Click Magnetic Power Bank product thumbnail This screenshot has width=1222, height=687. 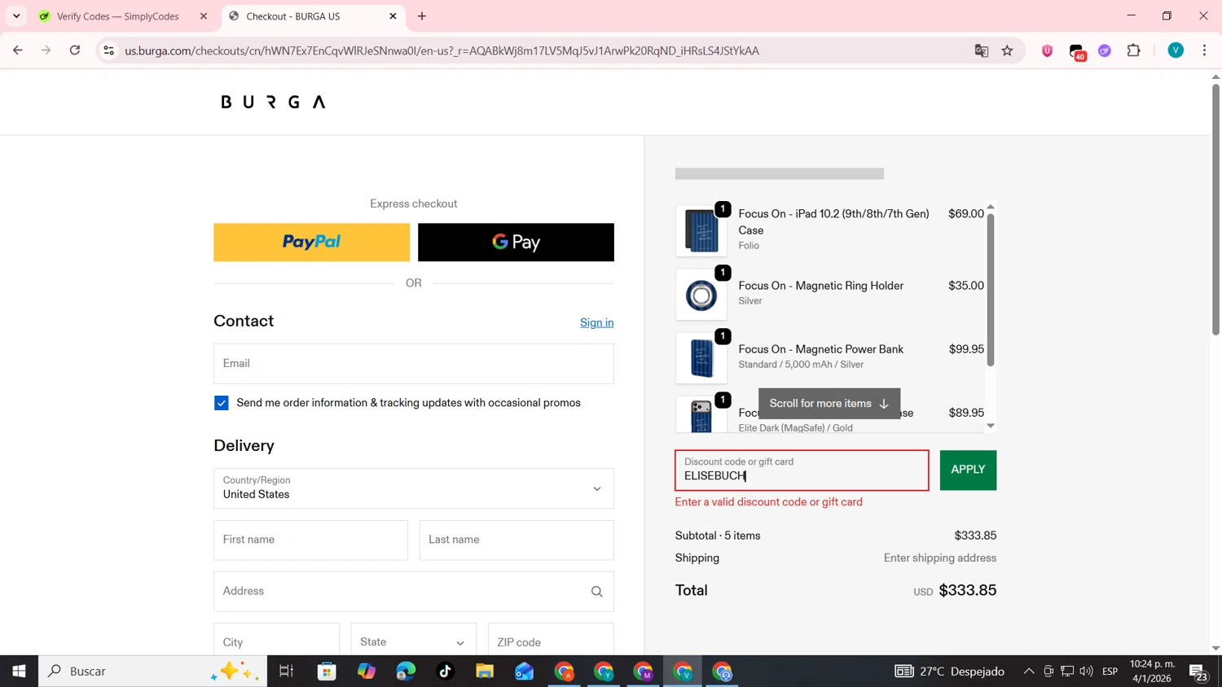tap(701, 358)
